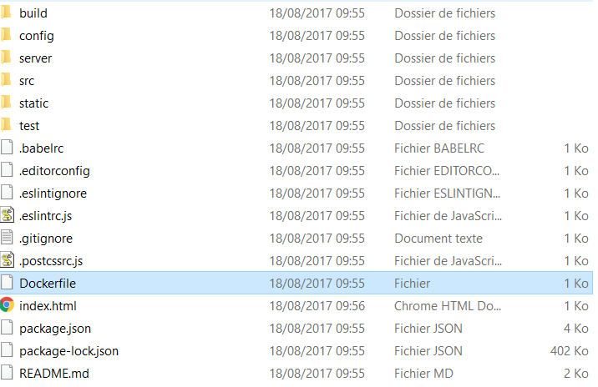Click the .babelrc file name
Viewport: 598px width, 387px height.
(x=41, y=148)
